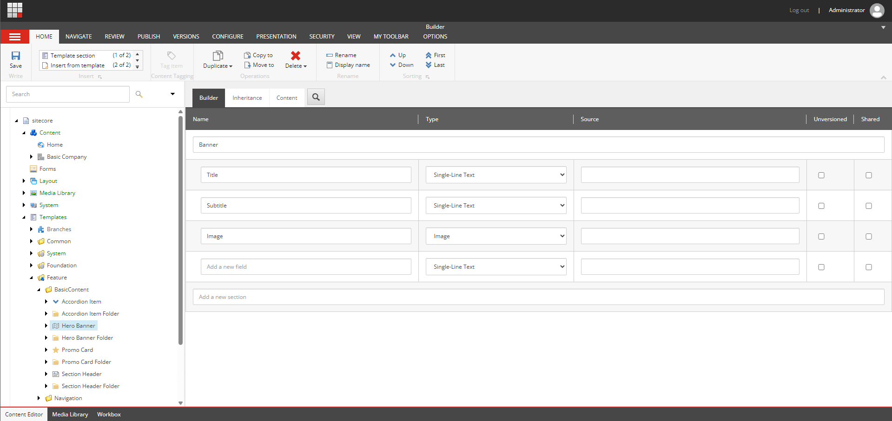Open Type dropdown for Title field
This screenshot has height=421, width=892.
[x=496, y=175]
